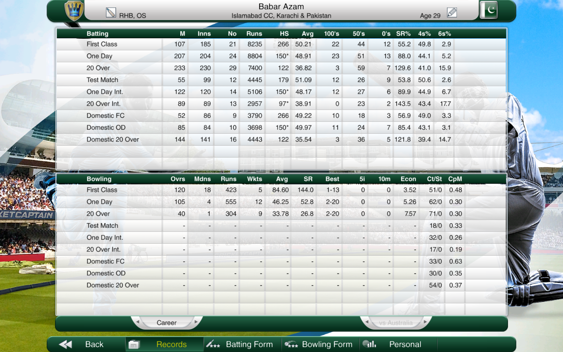Screen dimensions: 563x352
Task: Click the Pakistan flag icon
Action: point(489,10)
